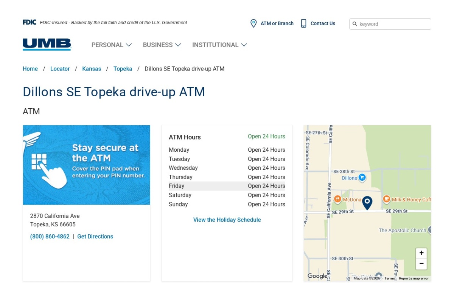Zoom out on the map
Image resolution: width=454 pixels, height=283 pixels.
pyautogui.click(x=421, y=264)
